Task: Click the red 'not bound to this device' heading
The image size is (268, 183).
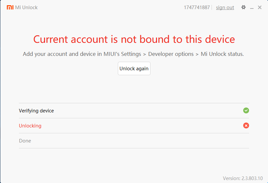Action: coord(134,39)
